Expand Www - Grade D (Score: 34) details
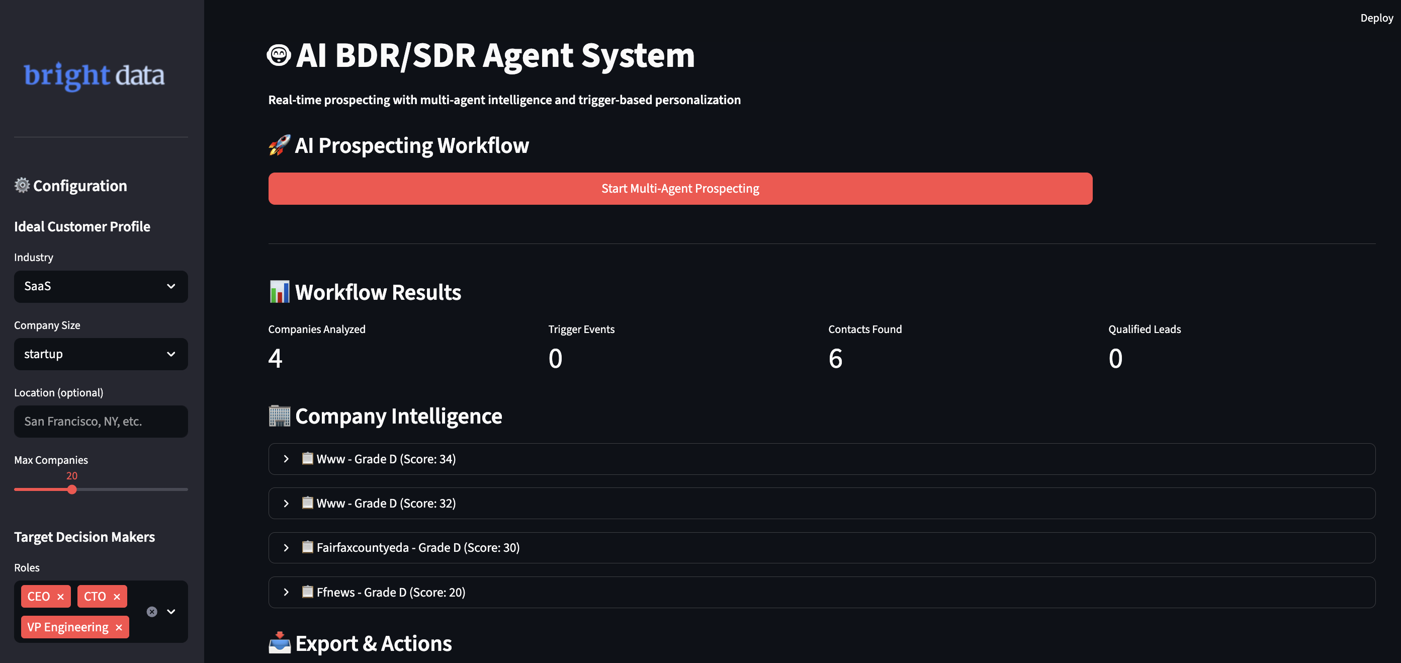 point(287,458)
